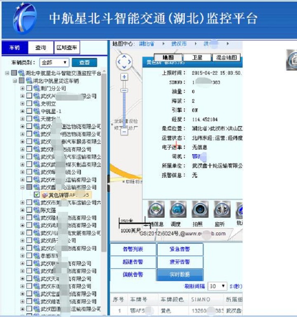Screen dimensions: 297x317
Task: Zoom in with the map plus button
Action: 124,77
